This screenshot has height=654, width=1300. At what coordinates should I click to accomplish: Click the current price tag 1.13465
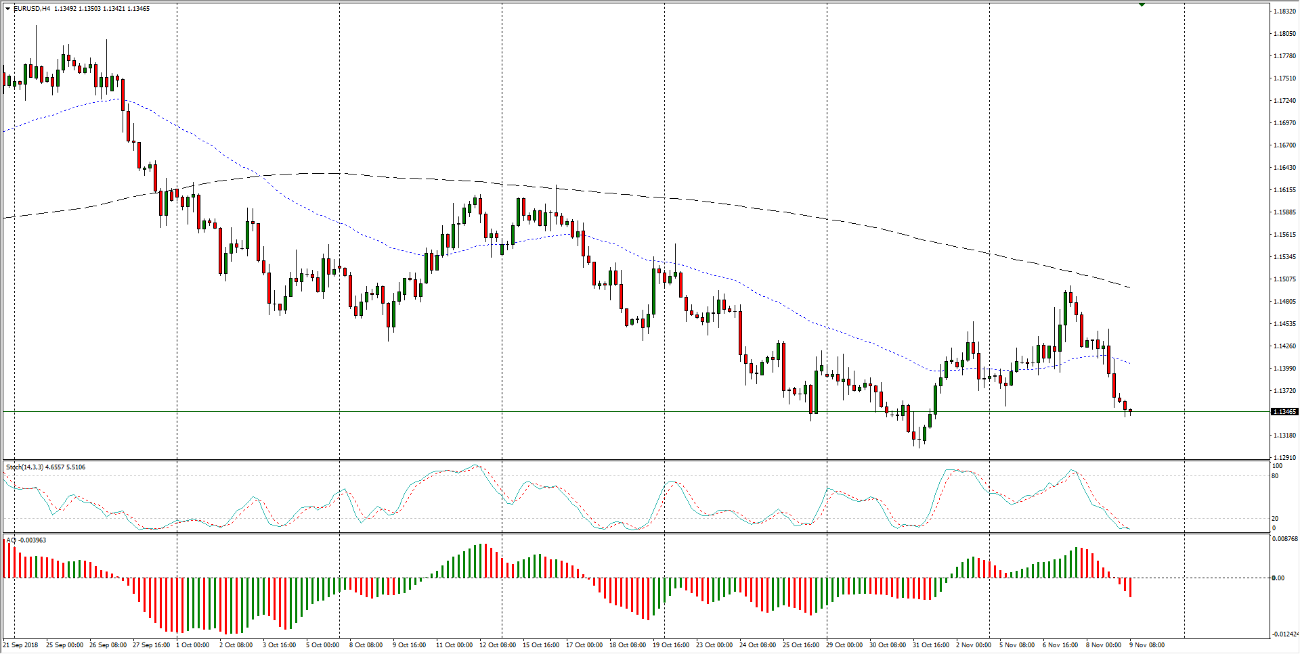1284,411
